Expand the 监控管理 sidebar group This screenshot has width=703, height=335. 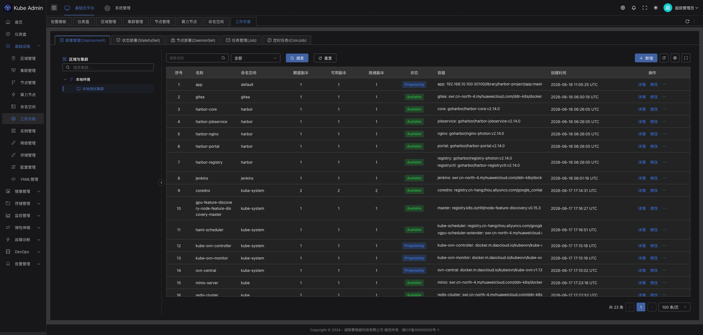coord(23,216)
